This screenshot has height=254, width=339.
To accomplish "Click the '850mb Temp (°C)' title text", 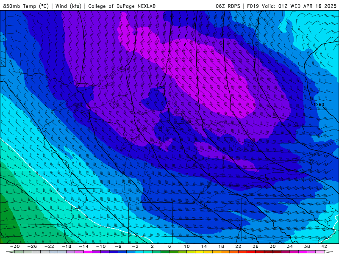I will pos(26,6).
